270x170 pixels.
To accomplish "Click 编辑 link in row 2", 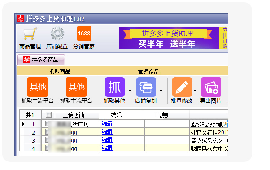I will [107, 132].
